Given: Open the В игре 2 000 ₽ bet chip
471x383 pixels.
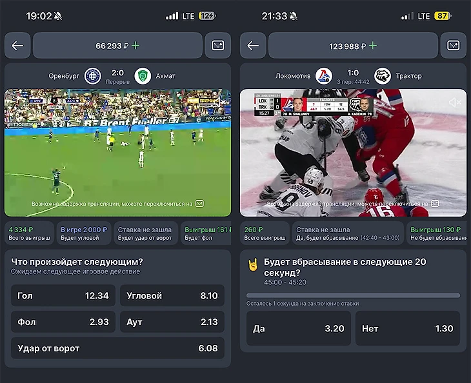Looking at the screenshot, I should coord(84,233).
